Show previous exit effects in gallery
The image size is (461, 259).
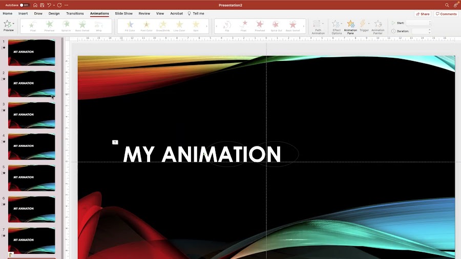tap(217, 26)
